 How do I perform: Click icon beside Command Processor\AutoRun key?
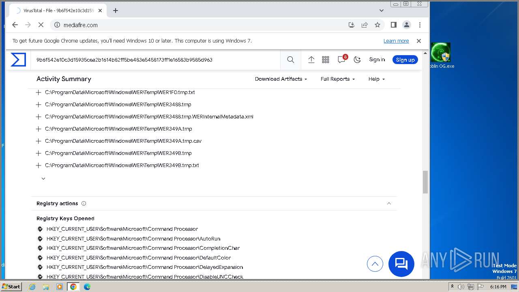(40, 239)
